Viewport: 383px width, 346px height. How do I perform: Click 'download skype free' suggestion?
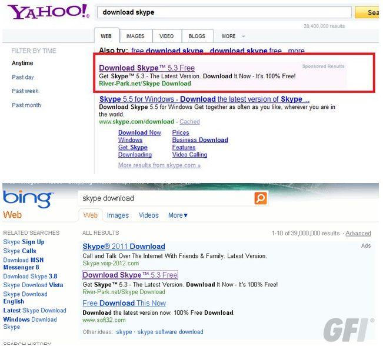246,51
